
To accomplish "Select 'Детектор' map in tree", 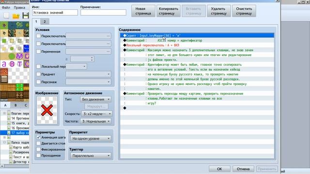I will point(19,162).
